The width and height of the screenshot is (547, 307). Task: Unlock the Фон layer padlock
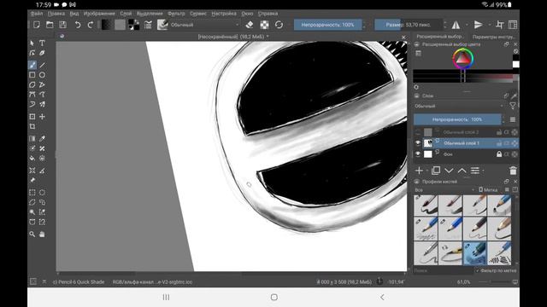tap(499, 153)
